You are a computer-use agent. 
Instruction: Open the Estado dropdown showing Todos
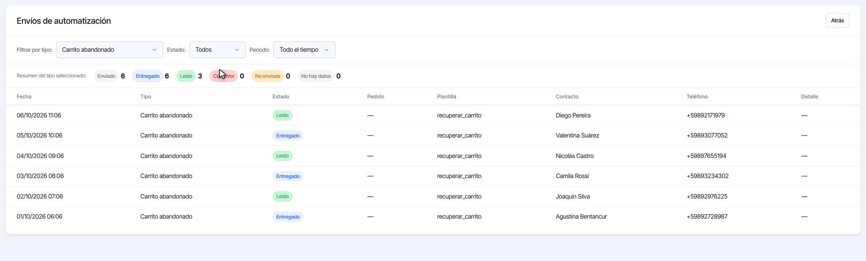(217, 50)
